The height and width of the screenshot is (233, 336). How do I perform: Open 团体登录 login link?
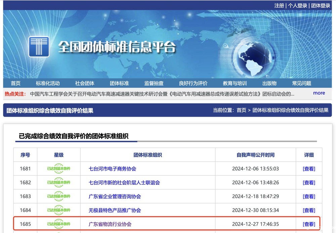pyautogui.click(x=321, y=5)
